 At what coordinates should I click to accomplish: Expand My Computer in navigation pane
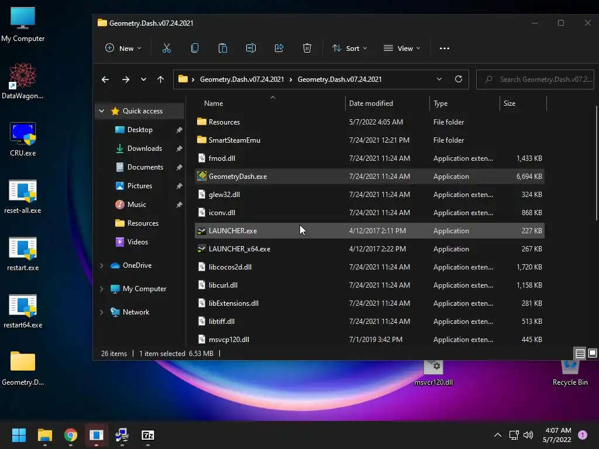click(101, 289)
